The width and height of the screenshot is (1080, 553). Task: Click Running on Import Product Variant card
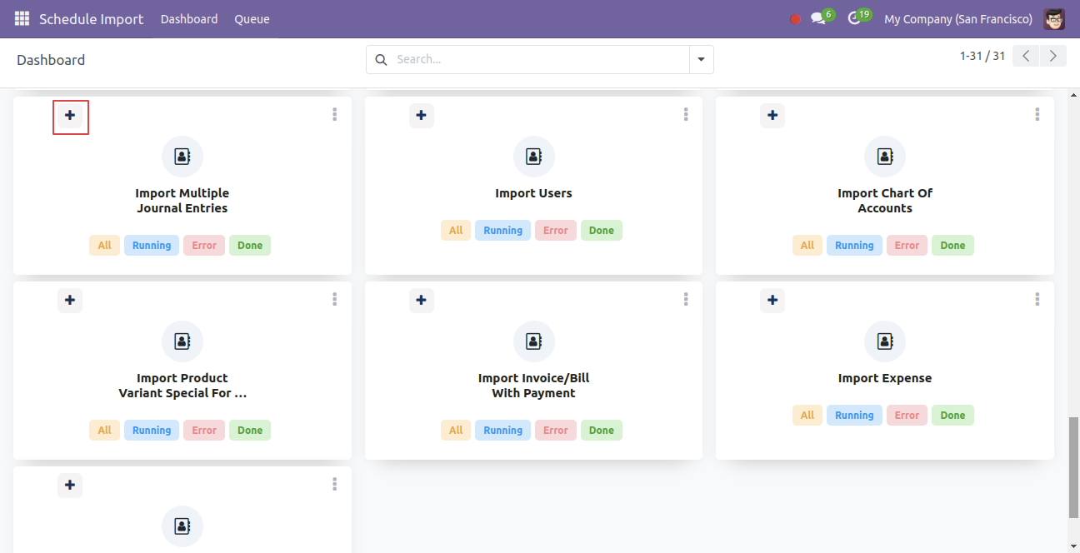click(152, 431)
